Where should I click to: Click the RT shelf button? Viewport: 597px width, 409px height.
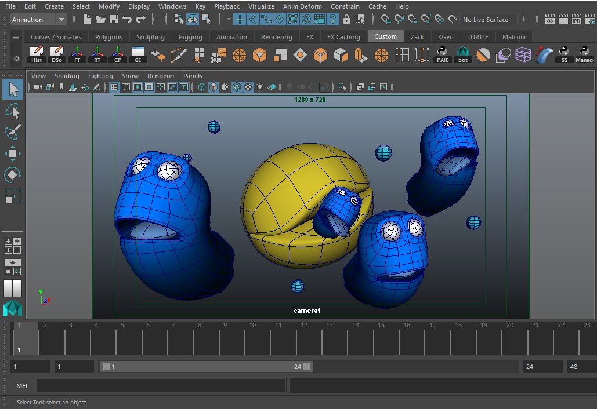point(97,54)
